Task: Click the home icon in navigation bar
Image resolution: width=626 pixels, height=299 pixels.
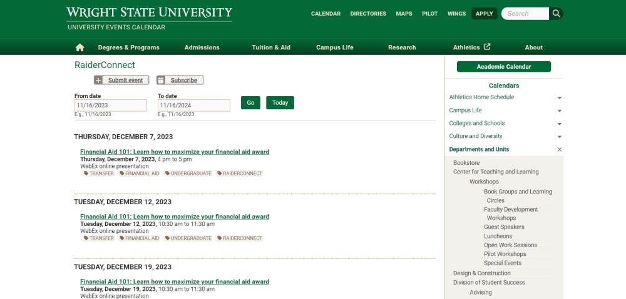Action: [x=80, y=47]
